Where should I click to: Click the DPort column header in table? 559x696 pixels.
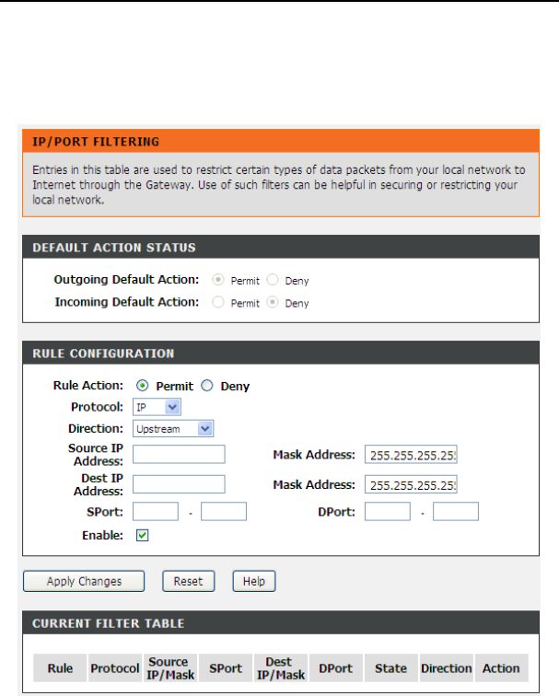[x=335, y=667]
